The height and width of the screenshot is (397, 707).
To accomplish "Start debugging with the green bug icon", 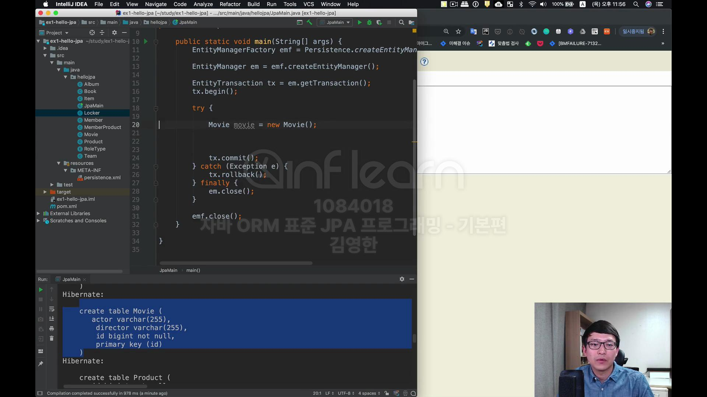I will [369, 22].
